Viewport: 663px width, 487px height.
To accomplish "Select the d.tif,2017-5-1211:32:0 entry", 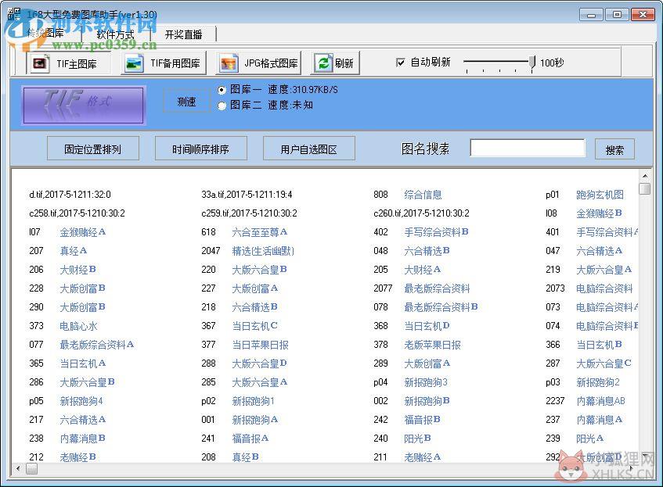I will click(70, 195).
